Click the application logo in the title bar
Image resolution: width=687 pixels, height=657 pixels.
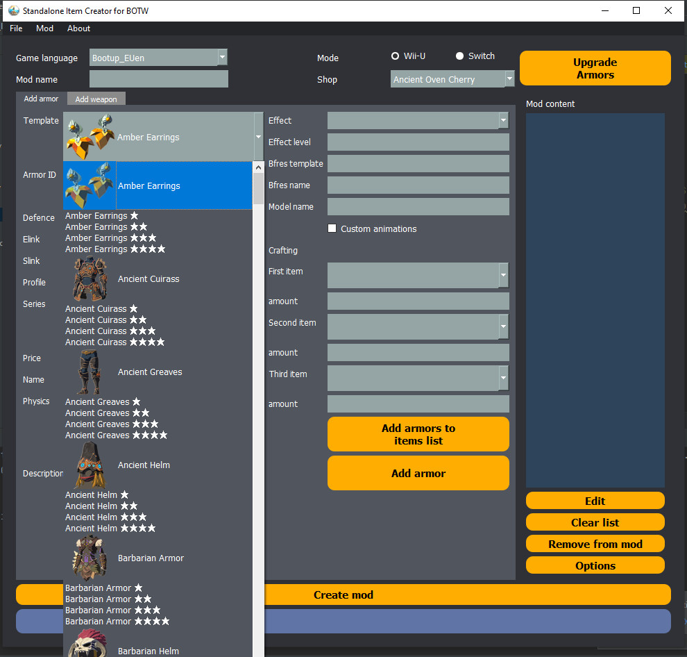click(12, 10)
